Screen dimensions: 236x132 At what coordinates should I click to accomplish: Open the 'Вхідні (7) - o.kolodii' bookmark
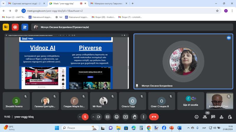point(130,17)
